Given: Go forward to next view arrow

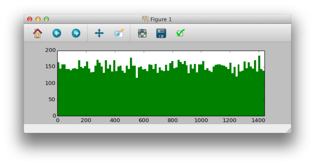Looking at the screenshot, I should pyautogui.click(x=76, y=33).
